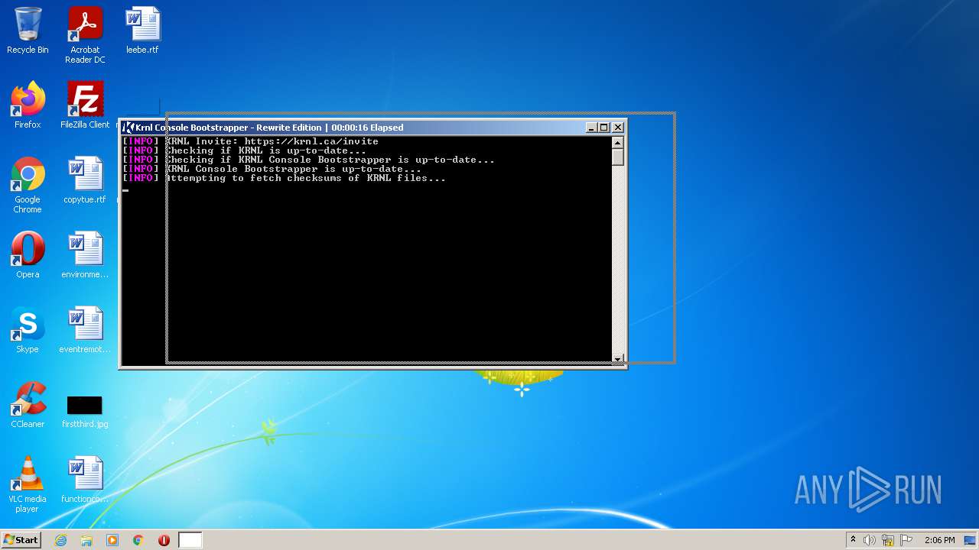Launch Google Chrome desktop shortcut
Viewport: 979px width, 550px height.
click(28, 185)
